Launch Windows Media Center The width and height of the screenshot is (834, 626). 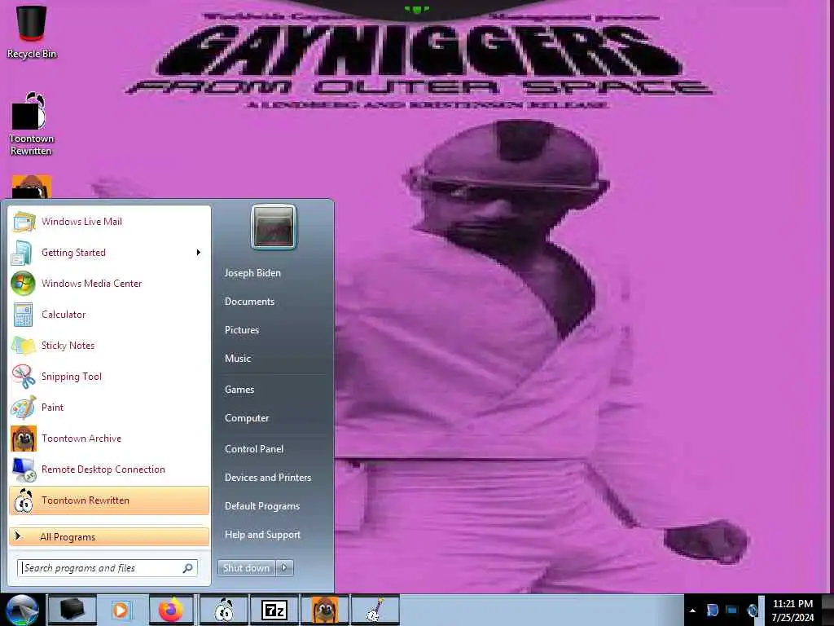click(x=109, y=283)
